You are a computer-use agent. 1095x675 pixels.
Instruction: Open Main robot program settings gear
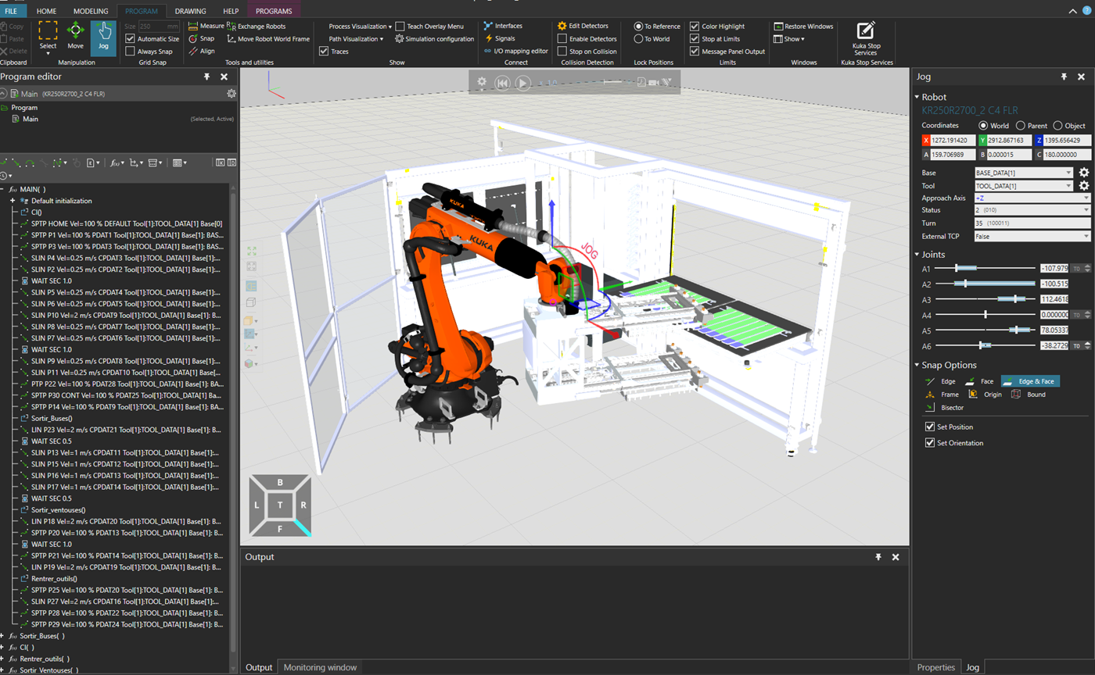232,94
